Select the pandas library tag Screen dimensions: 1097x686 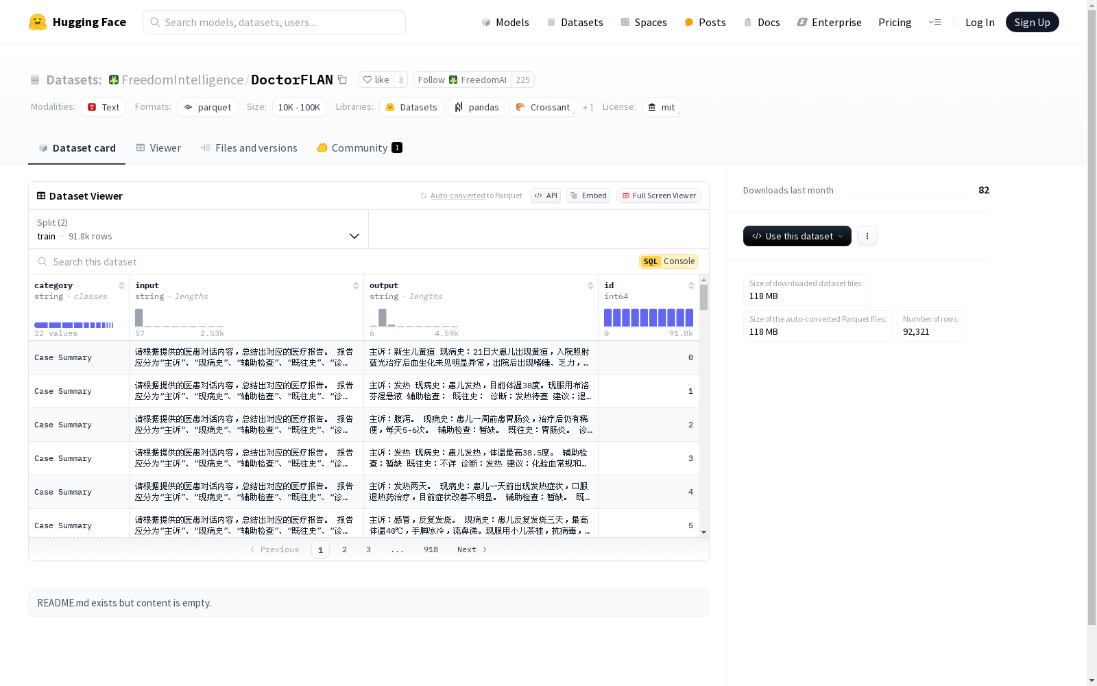(x=477, y=107)
